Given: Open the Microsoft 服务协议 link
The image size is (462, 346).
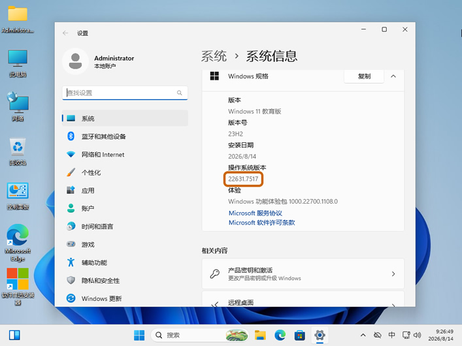Looking at the screenshot, I should tap(256, 213).
